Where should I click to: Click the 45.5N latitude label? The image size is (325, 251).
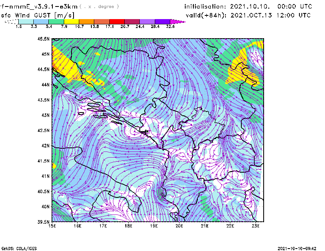tap(43, 39)
